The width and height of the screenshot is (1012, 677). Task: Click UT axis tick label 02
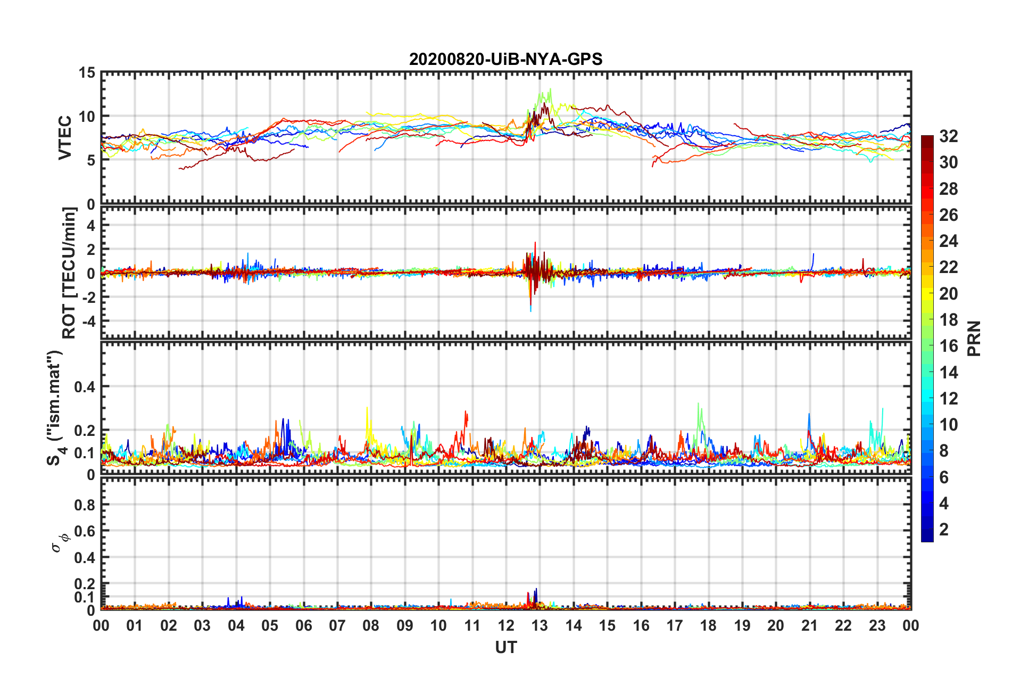click(x=169, y=625)
